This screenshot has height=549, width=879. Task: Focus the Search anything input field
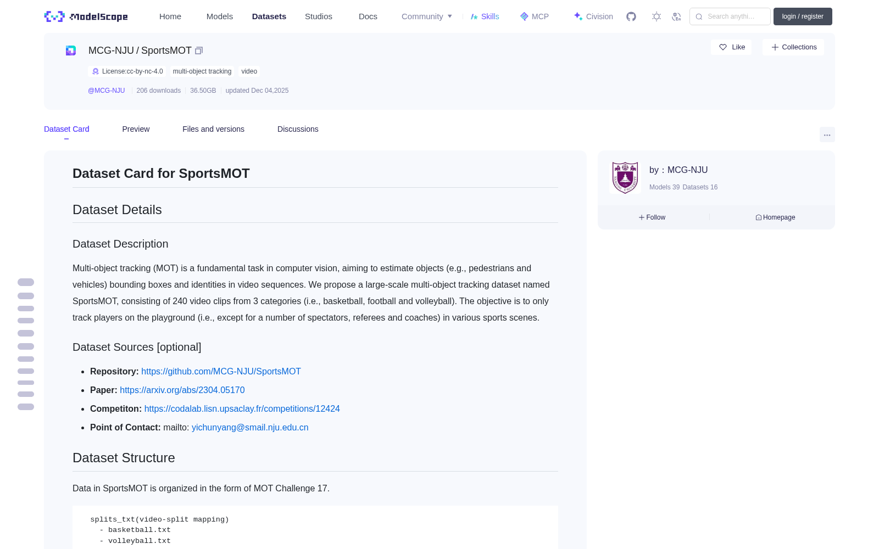[730, 16]
